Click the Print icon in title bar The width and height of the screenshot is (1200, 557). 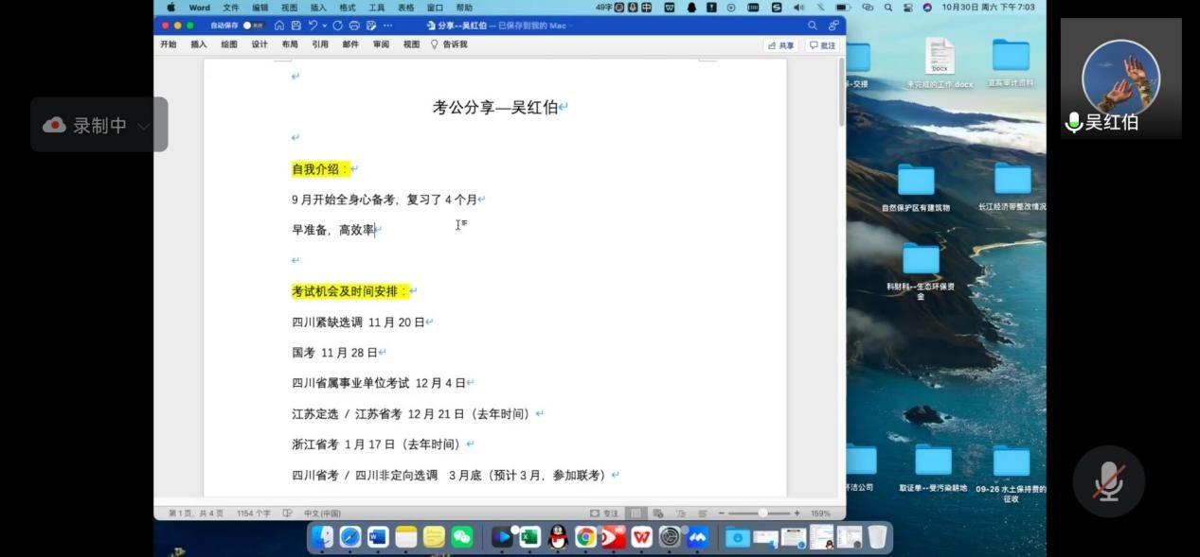point(354,26)
